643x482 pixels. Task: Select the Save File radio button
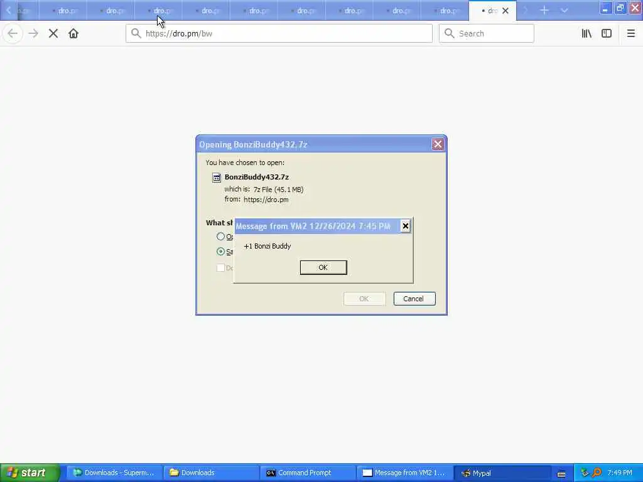(x=220, y=251)
